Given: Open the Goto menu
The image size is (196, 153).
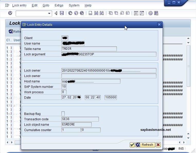Looking at the screenshot, I should click(x=46, y=5).
